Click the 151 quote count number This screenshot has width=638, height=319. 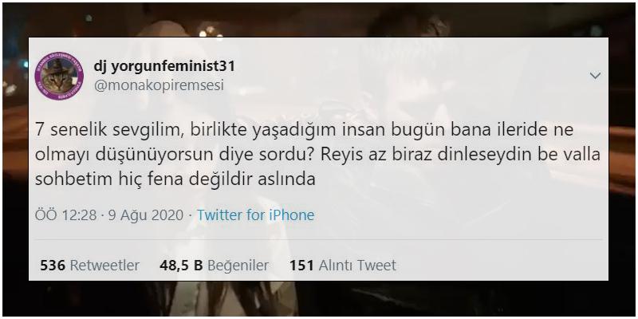[x=301, y=266]
